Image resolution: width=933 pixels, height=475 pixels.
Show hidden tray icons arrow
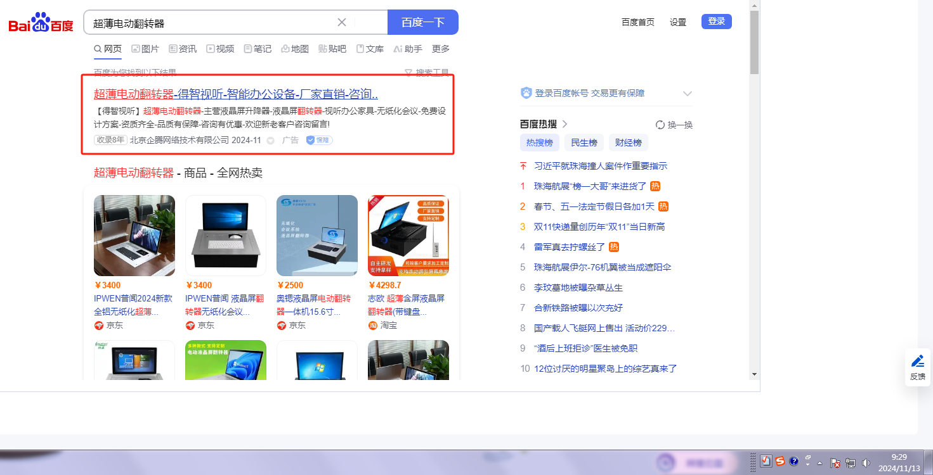[x=820, y=462]
